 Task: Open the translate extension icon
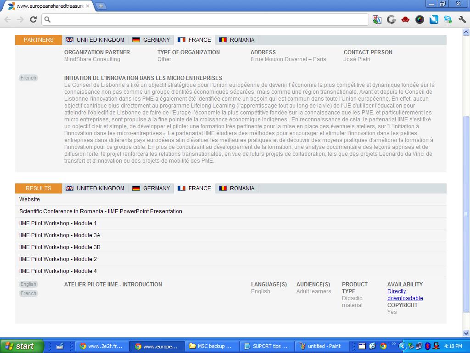tap(377, 20)
